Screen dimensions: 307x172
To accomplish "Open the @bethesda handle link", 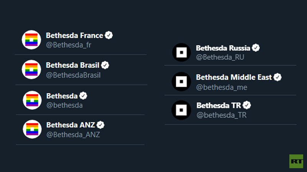I will tap(64, 105).
